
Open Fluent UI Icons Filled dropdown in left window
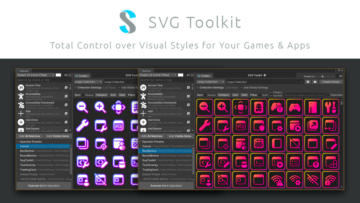(x=36, y=75)
